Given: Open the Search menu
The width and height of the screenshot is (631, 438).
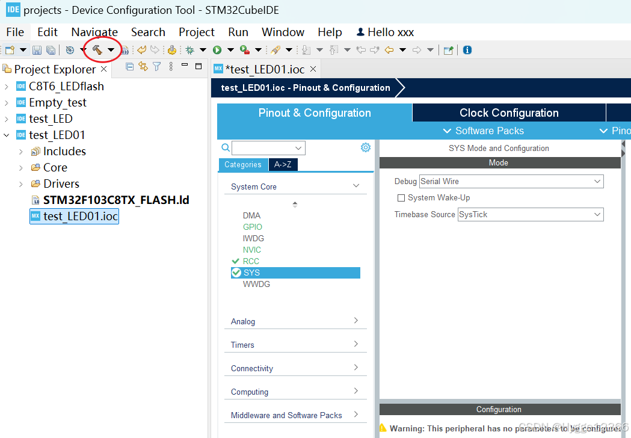Looking at the screenshot, I should click(148, 32).
